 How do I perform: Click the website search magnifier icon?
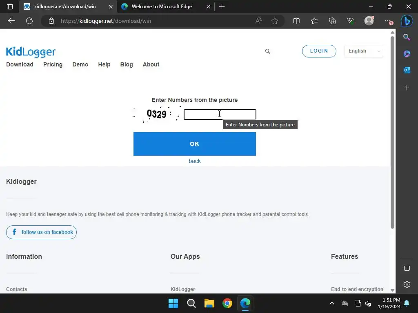tap(268, 51)
